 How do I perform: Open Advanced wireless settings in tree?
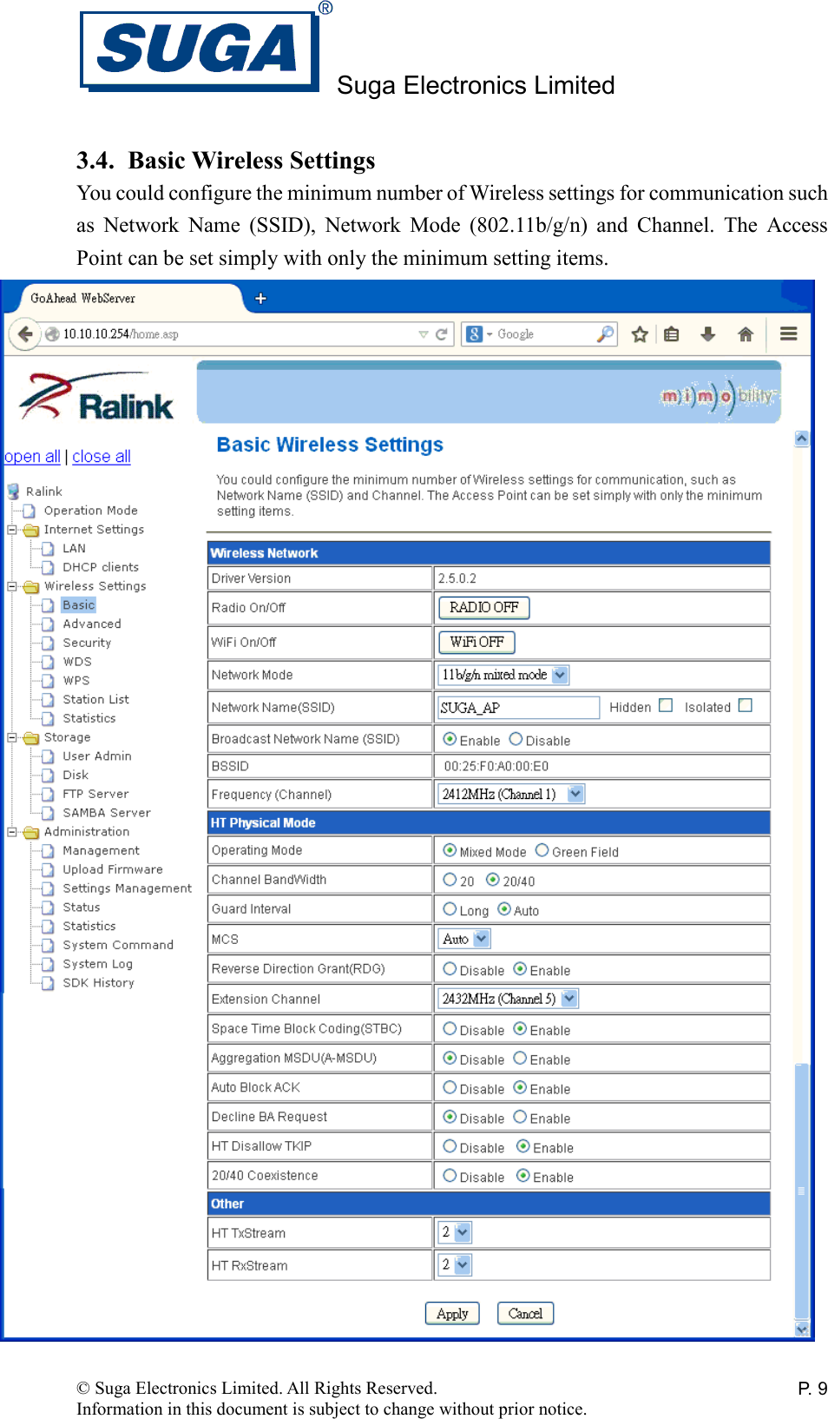(92, 624)
